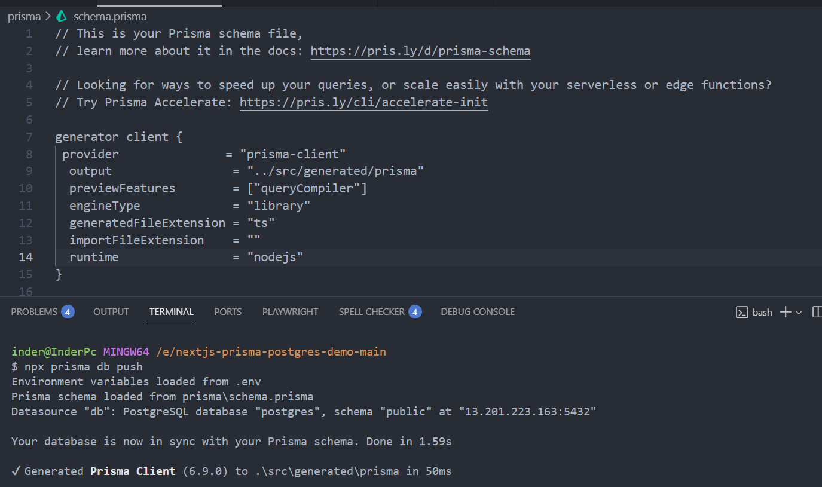Switch to the PLAYWRIGHT tab
The image size is (822, 487).
click(x=290, y=311)
